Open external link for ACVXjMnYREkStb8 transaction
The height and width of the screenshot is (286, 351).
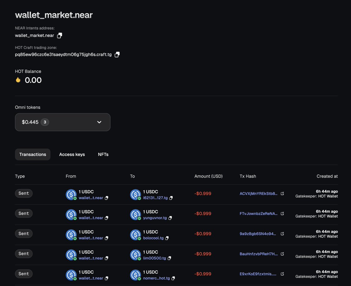(x=282, y=193)
